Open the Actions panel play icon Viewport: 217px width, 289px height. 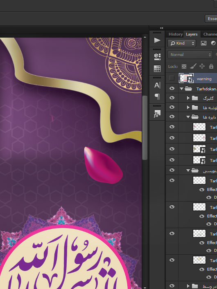point(157,40)
